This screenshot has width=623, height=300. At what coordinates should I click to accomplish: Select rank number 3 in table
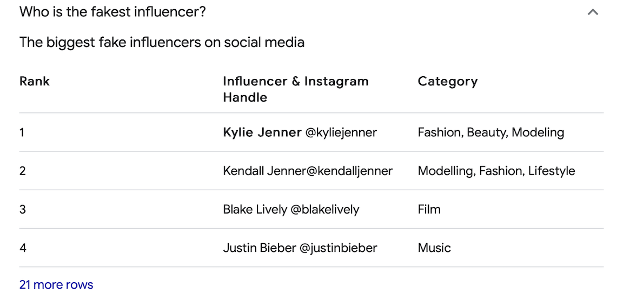pyautogui.click(x=23, y=210)
